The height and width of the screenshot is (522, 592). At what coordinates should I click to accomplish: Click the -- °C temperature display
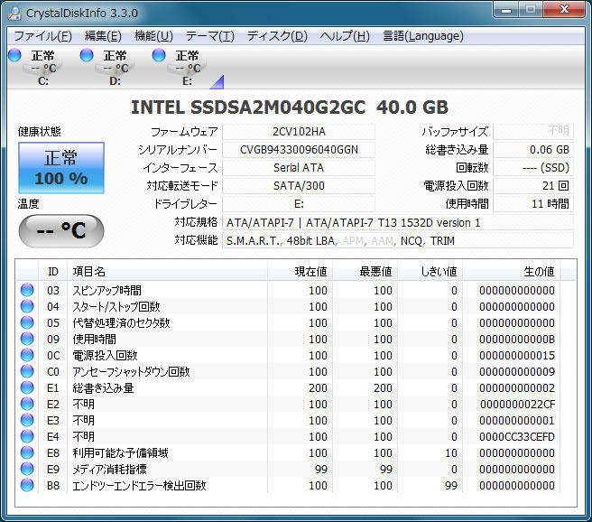tap(61, 231)
